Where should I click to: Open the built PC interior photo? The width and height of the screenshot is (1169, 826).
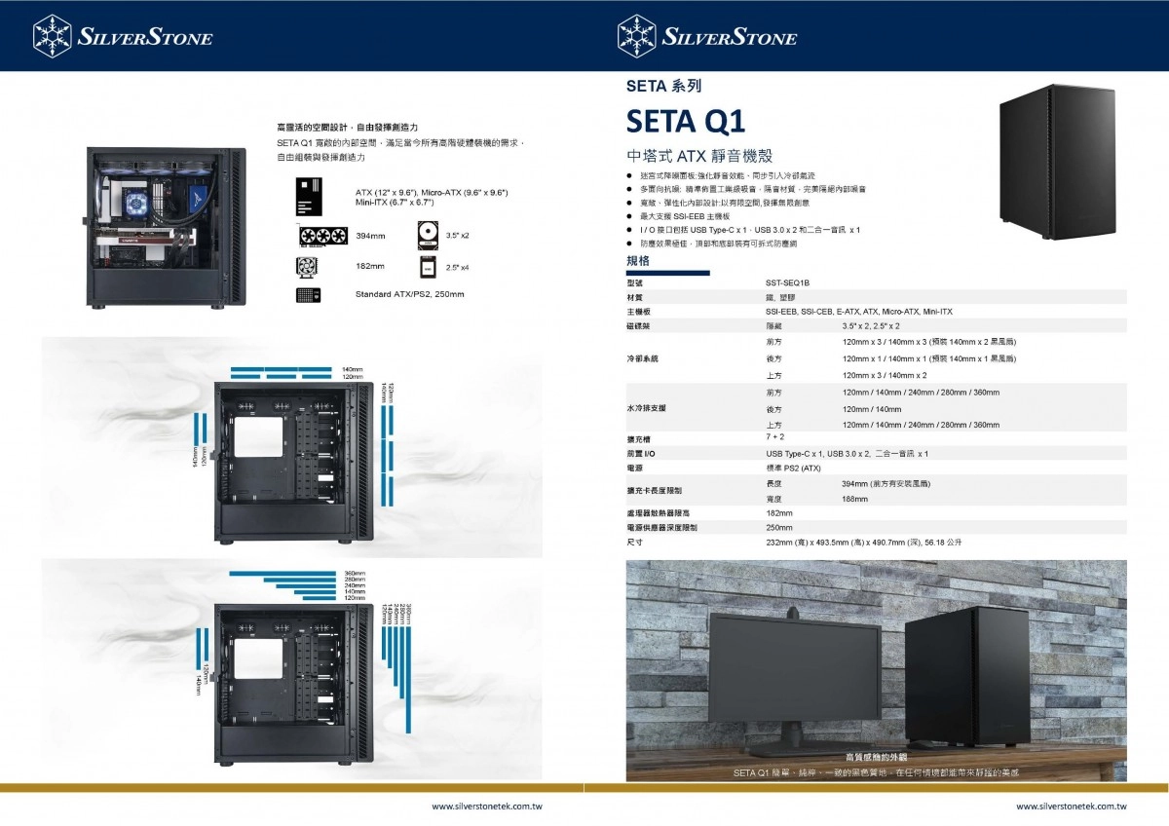click(168, 228)
